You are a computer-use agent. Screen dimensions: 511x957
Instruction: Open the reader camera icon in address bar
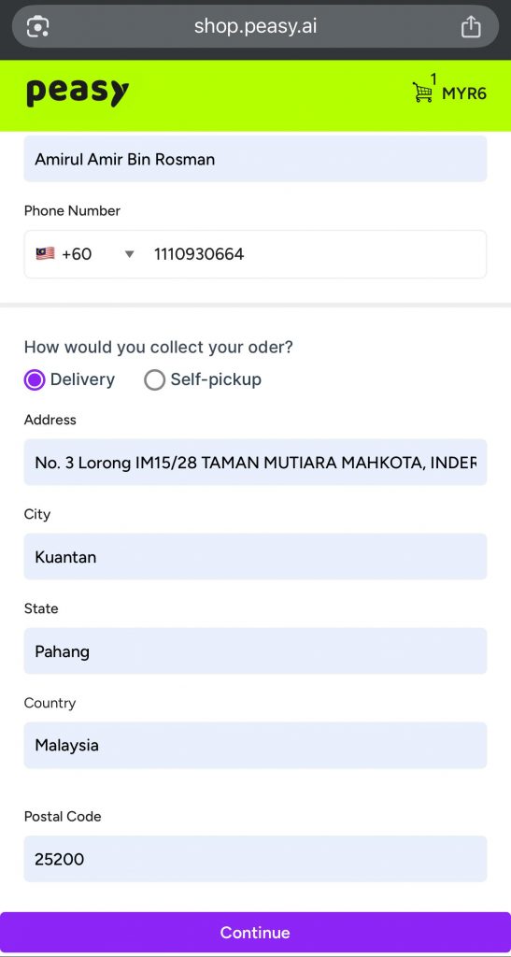pos(37,27)
